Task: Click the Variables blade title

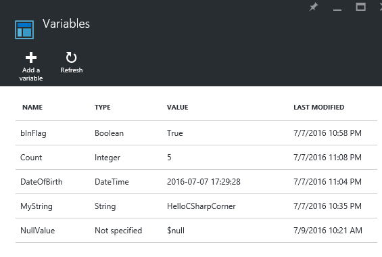Action: tap(66, 24)
